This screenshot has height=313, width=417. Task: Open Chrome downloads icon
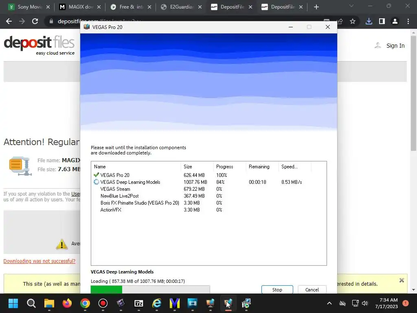(369, 21)
